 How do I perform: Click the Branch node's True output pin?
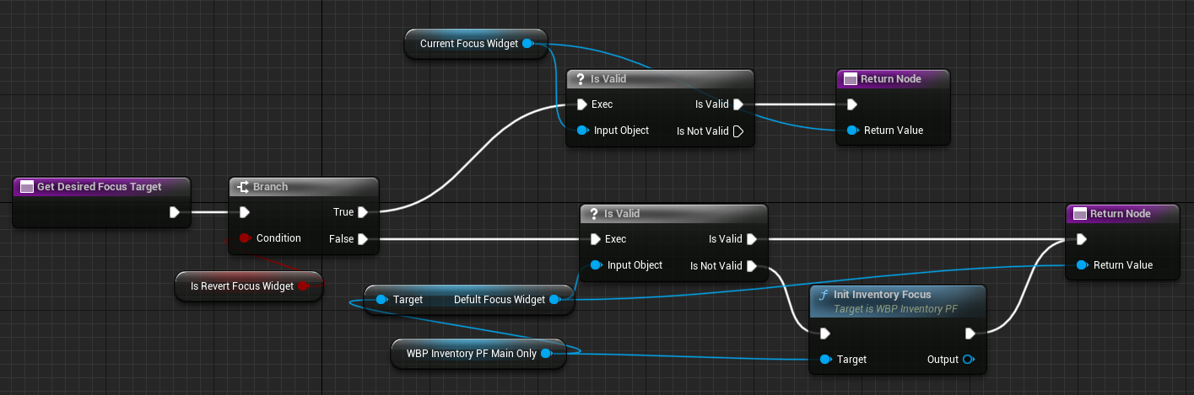tap(362, 212)
